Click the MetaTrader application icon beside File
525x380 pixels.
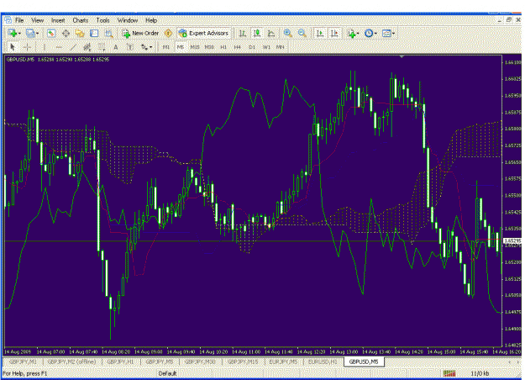(x=8, y=20)
